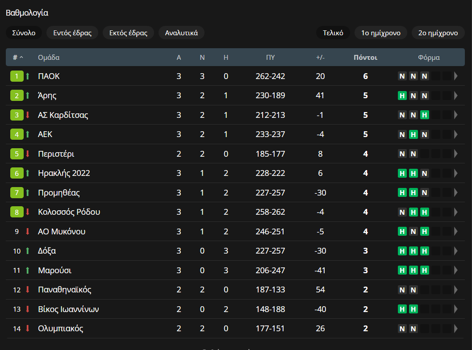The width and height of the screenshot is (472, 350).
Task: Switch to Εντός έδρας tab
Action: click(72, 33)
